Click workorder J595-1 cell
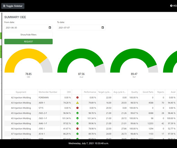Viewport: 177px width, 148px height. click(x=49, y=129)
